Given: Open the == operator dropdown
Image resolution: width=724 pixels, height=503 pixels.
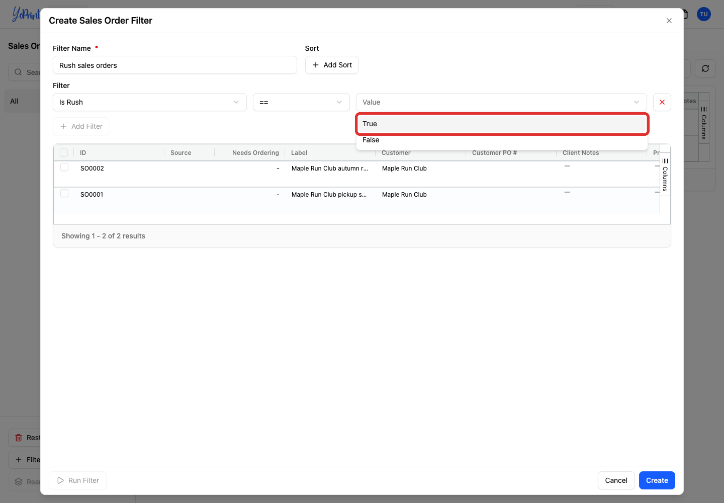Looking at the screenshot, I should pyautogui.click(x=301, y=102).
